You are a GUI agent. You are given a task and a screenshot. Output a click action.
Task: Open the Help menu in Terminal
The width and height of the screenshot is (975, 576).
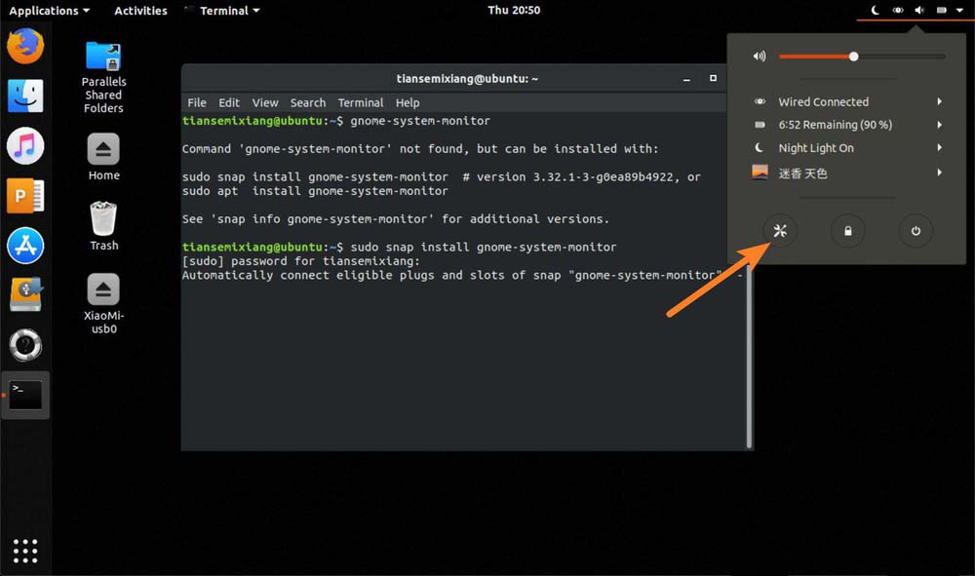pos(408,102)
